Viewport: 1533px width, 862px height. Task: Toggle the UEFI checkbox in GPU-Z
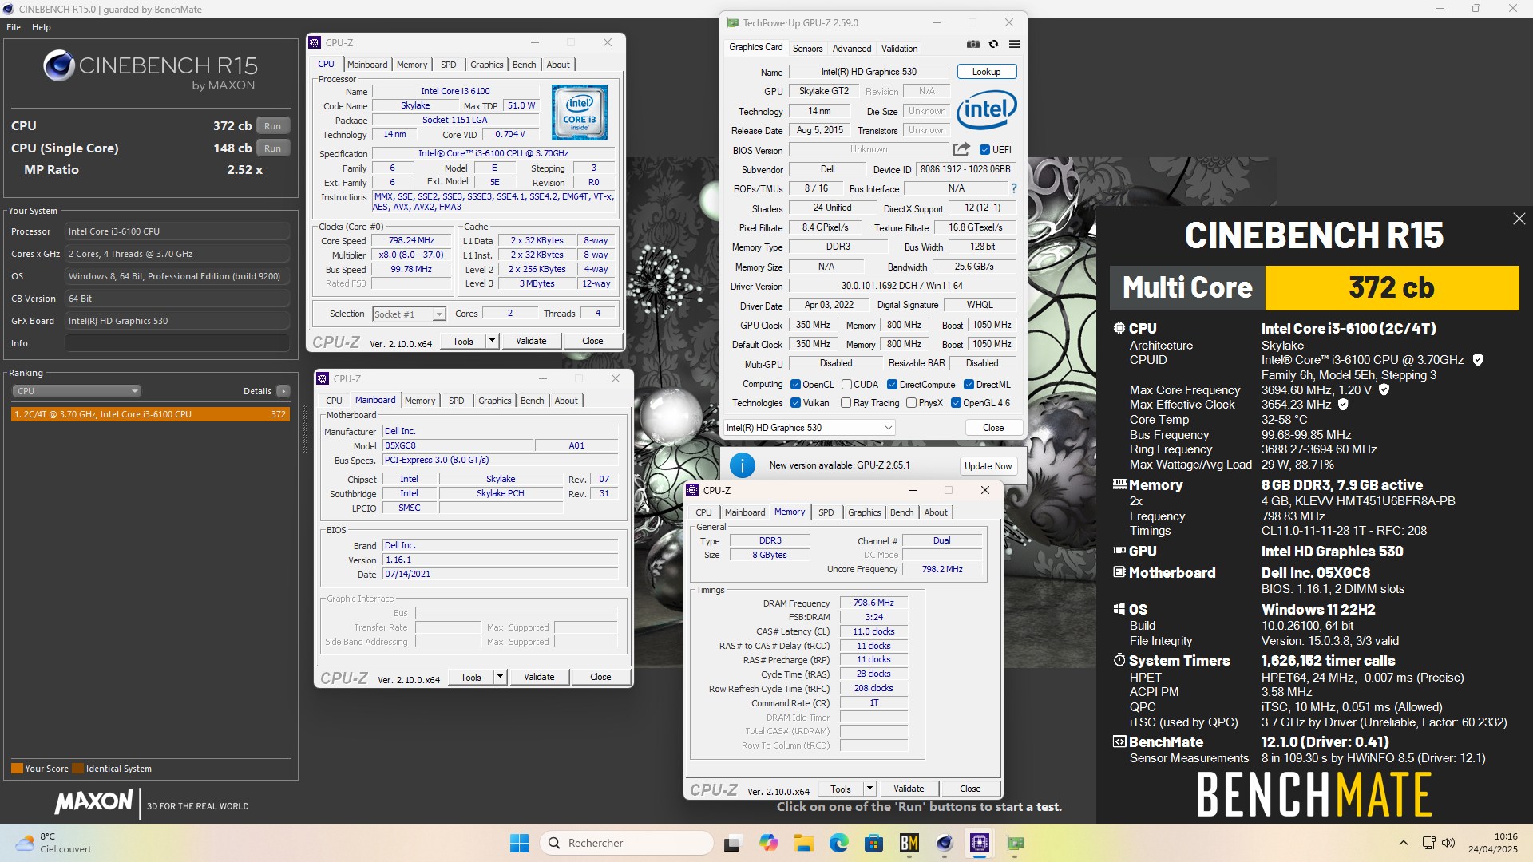[x=984, y=150]
